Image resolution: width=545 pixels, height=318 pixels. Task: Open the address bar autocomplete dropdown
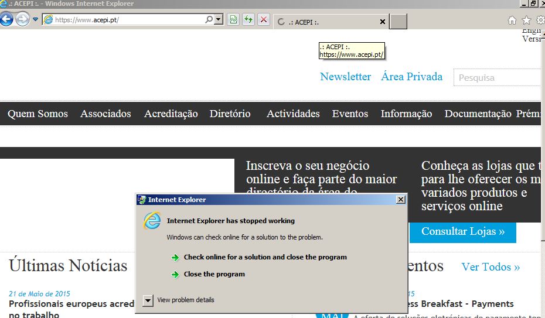(219, 19)
